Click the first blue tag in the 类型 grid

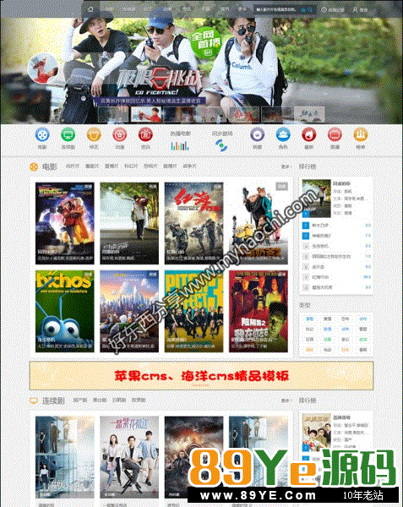(309, 319)
